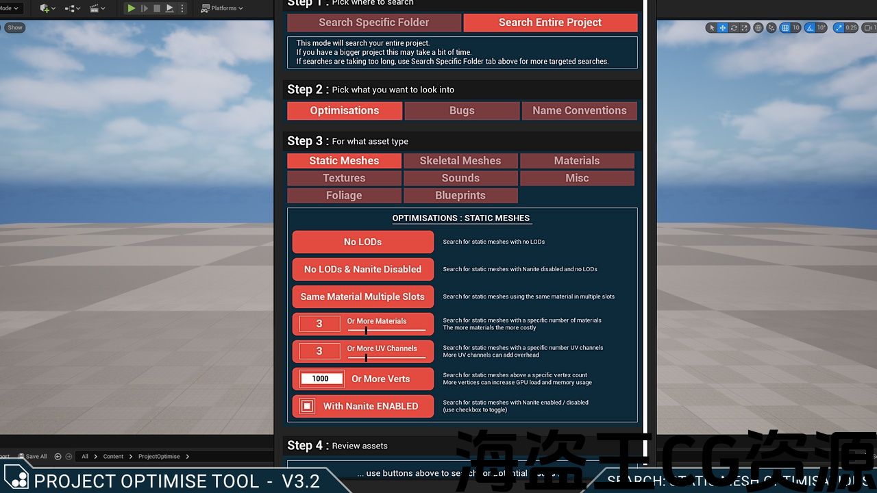This screenshot has height=493, width=877.
Task: Switch to Search Specific Folder tab
Action: click(x=374, y=23)
